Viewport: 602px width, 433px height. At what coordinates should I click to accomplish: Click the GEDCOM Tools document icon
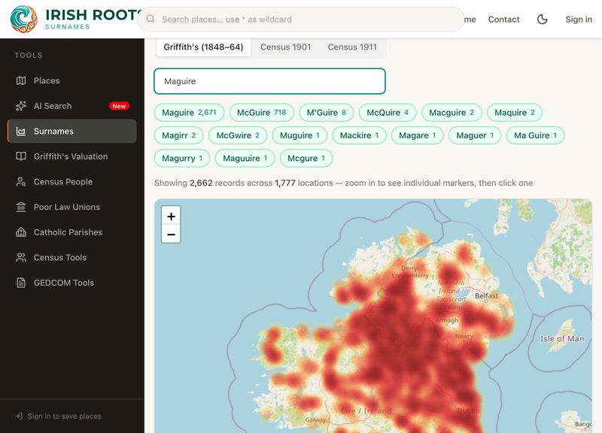click(21, 283)
